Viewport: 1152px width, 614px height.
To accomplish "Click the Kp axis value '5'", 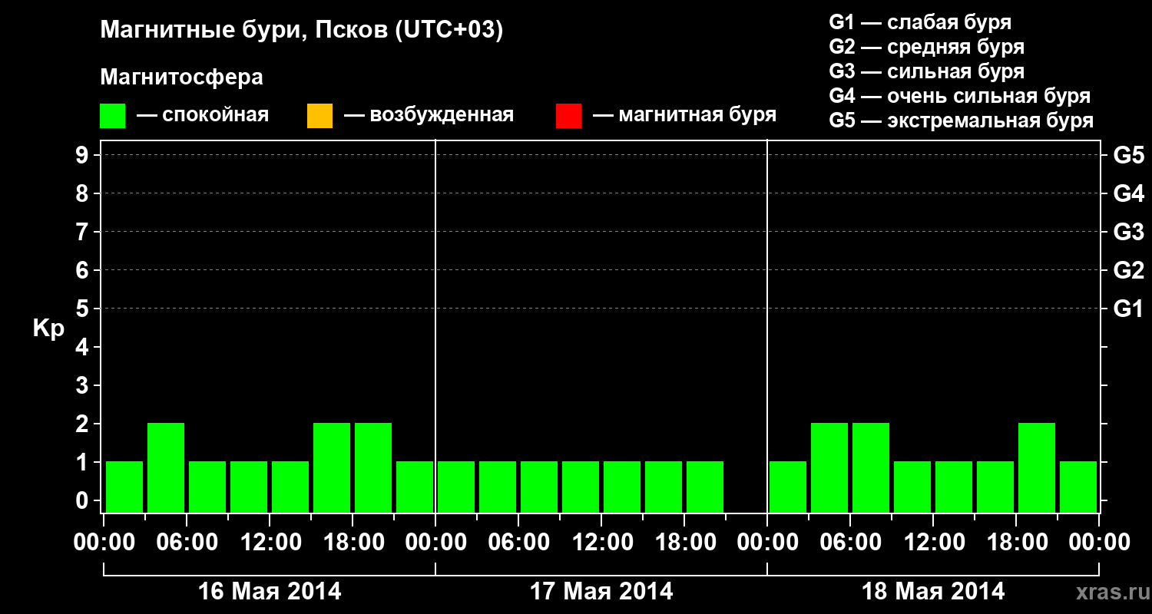I will (84, 309).
